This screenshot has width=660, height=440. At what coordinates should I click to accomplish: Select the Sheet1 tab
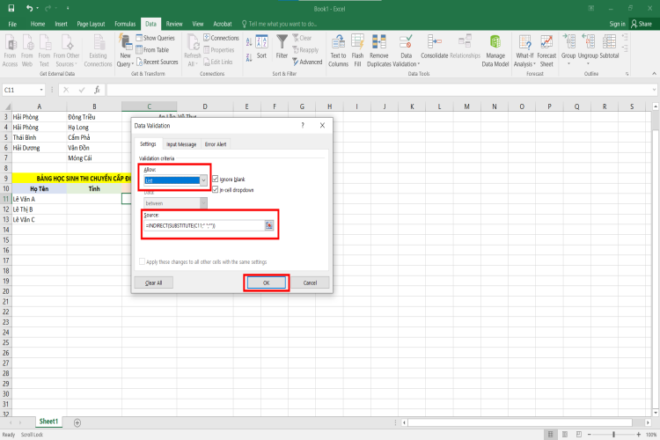pos(48,422)
